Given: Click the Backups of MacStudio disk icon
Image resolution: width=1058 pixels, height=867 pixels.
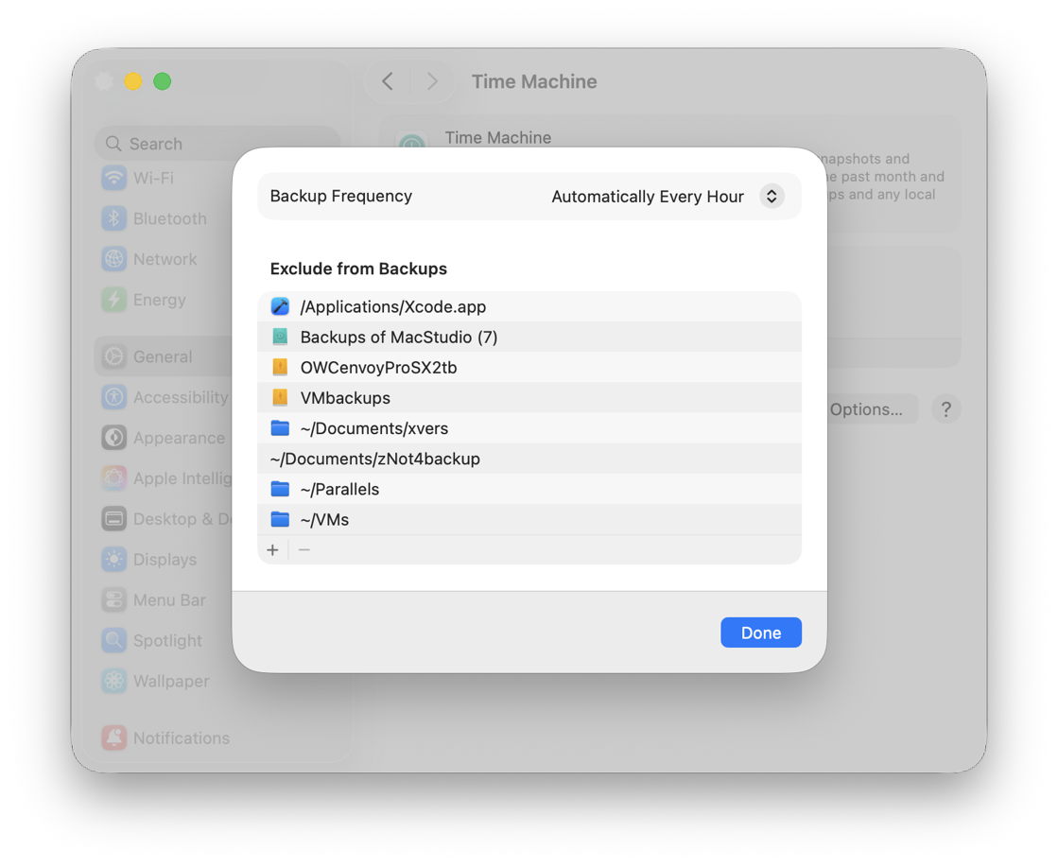Looking at the screenshot, I should coord(280,337).
